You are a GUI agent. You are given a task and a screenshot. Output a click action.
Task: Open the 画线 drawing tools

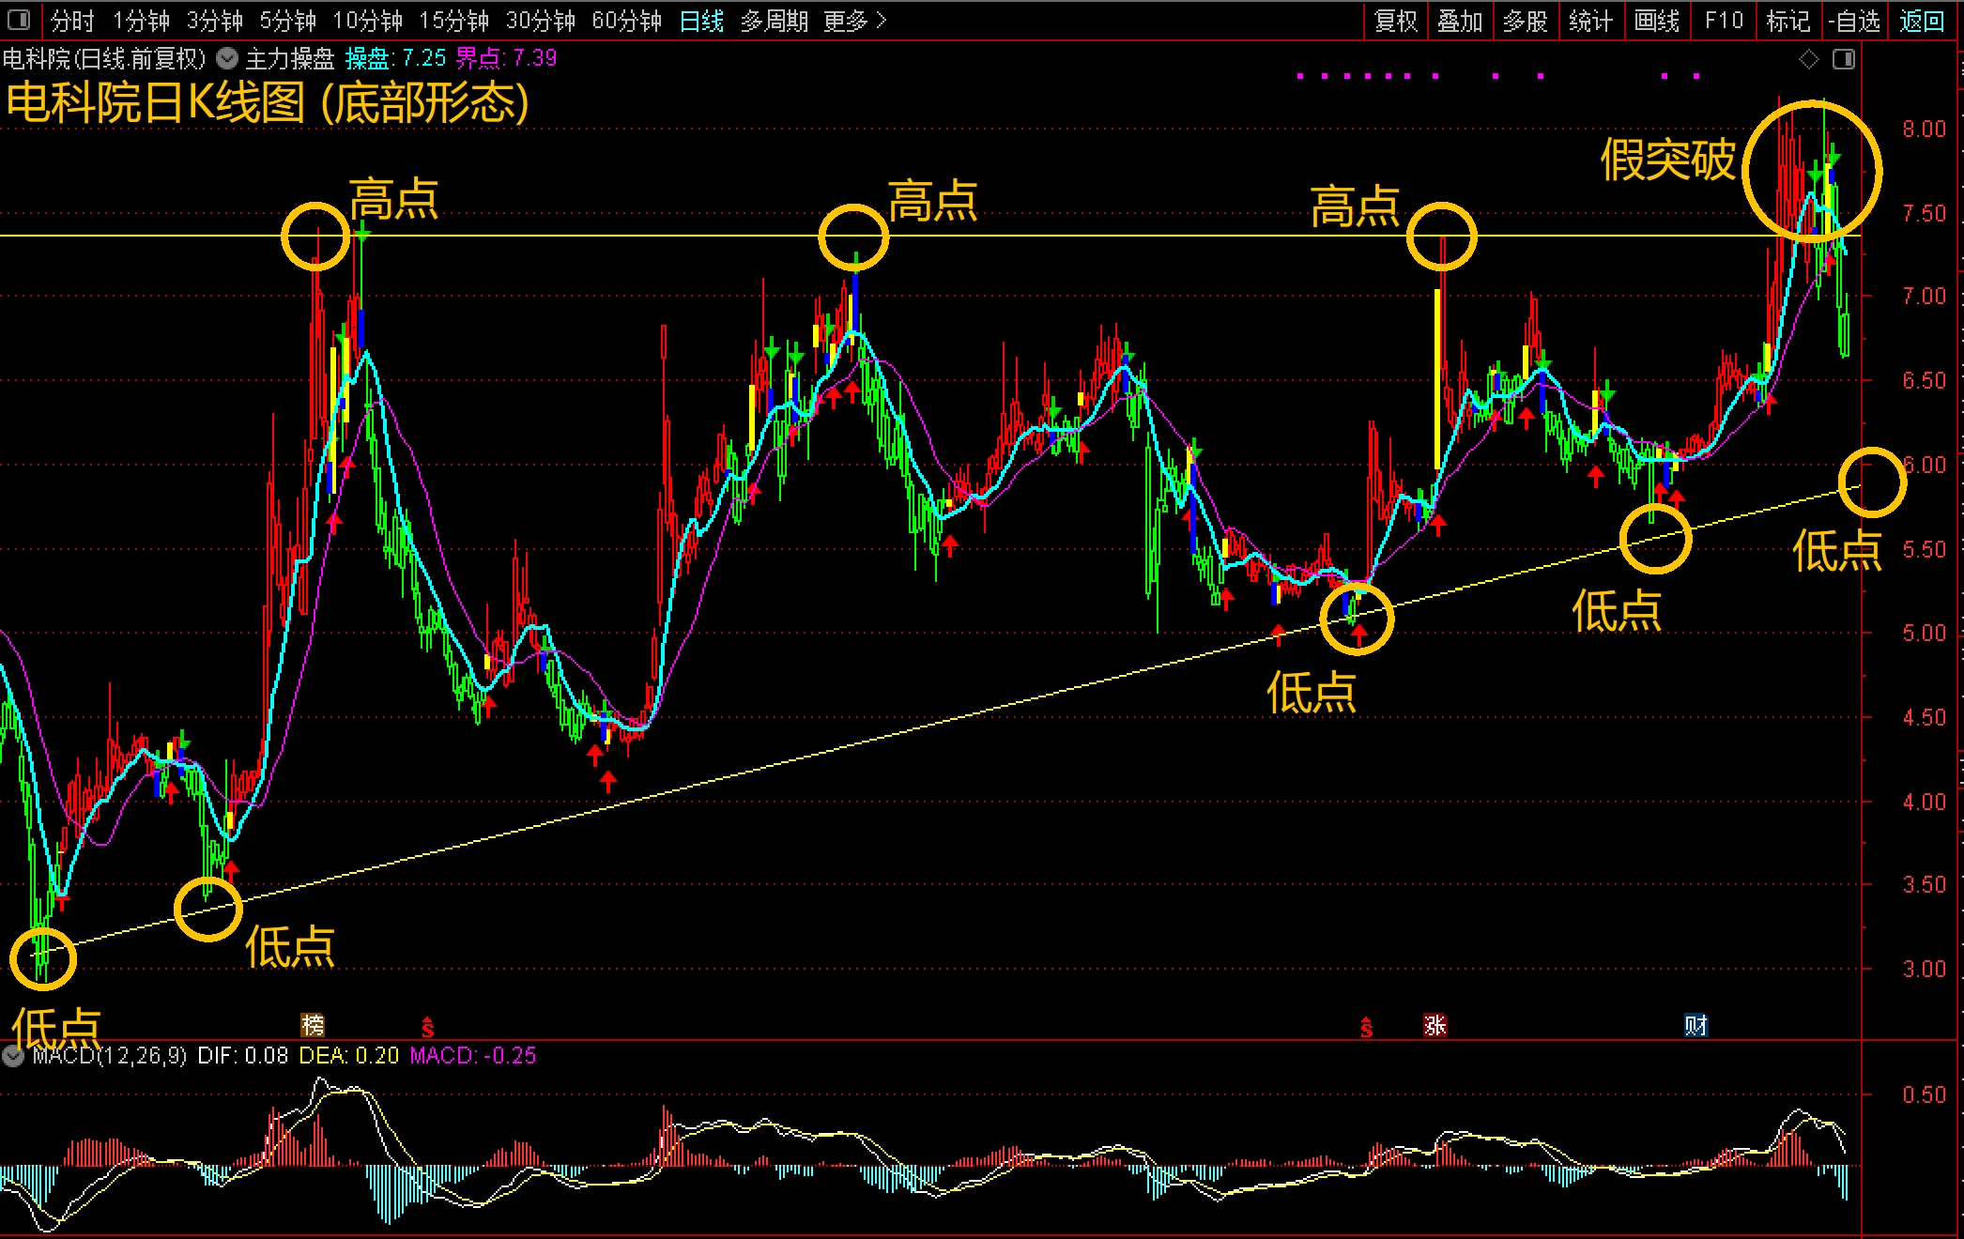pos(1656,21)
